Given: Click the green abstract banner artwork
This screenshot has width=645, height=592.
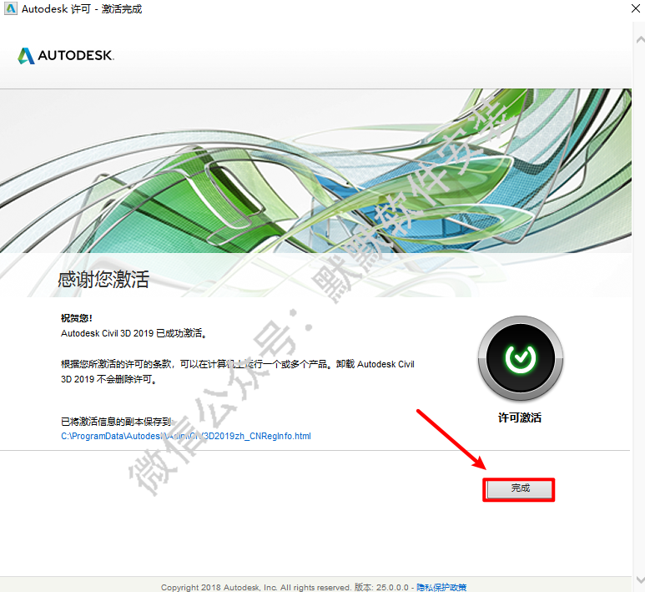Looking at the screenshot, I should point(334,167).
